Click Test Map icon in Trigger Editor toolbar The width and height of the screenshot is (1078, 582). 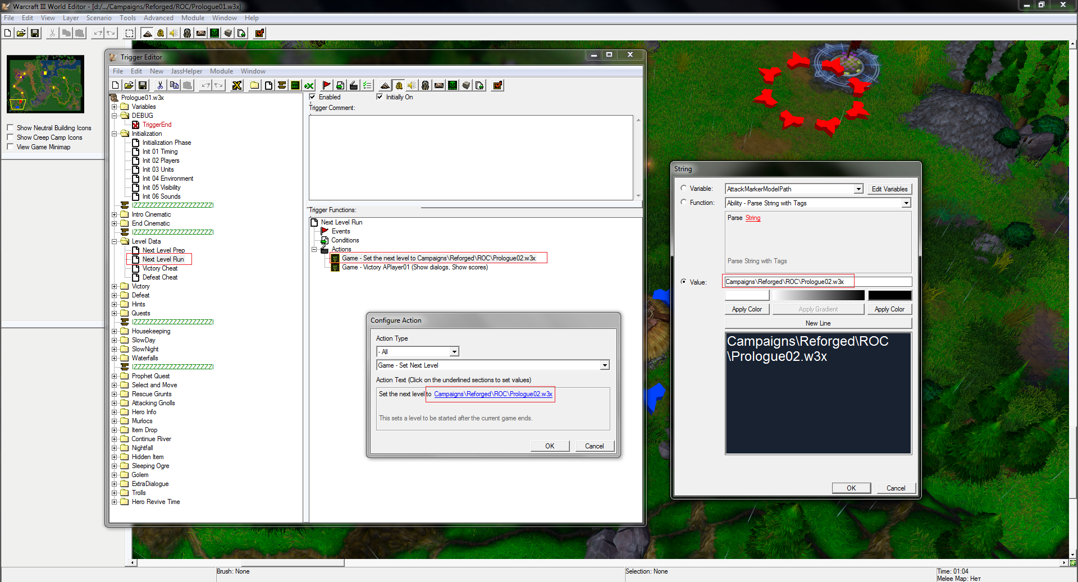[497, 85]
